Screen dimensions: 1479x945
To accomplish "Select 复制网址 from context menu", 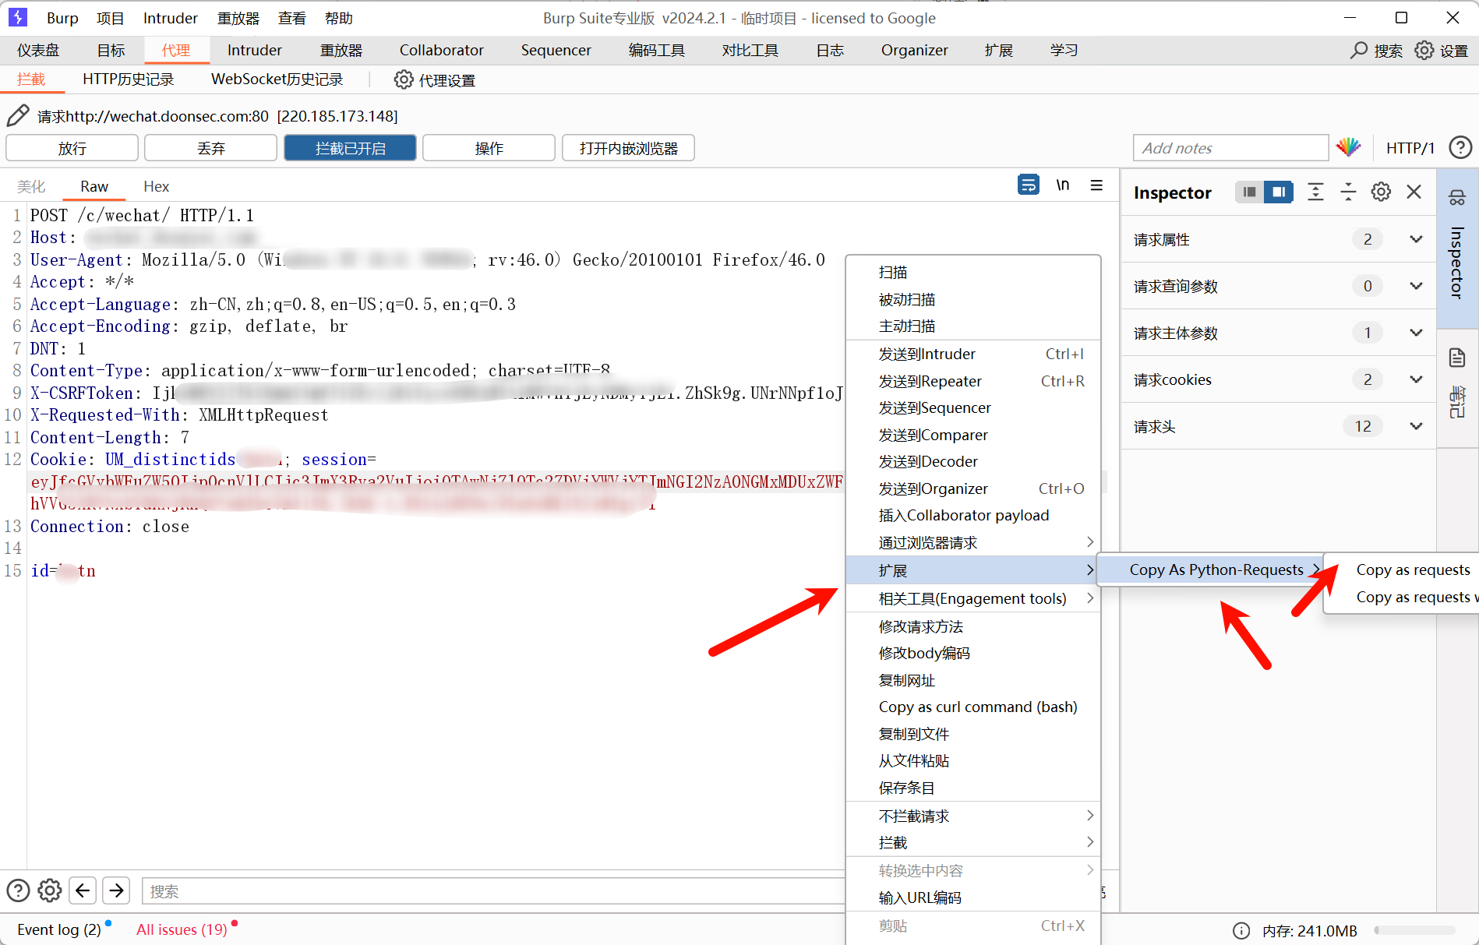I will point(973,680).
